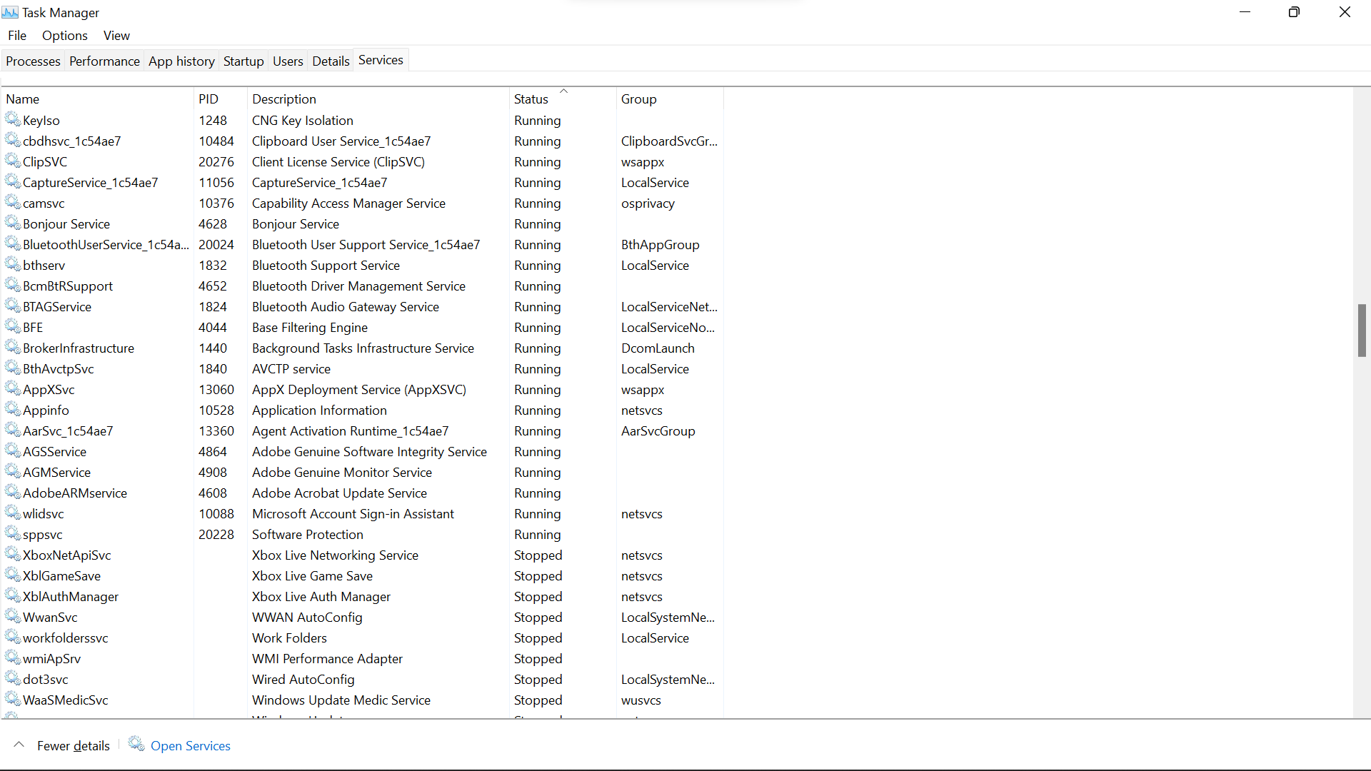Click the BthAppGroup group cell
The width and height of the screenshot is (1371, 771).
[x=660, y=245]
